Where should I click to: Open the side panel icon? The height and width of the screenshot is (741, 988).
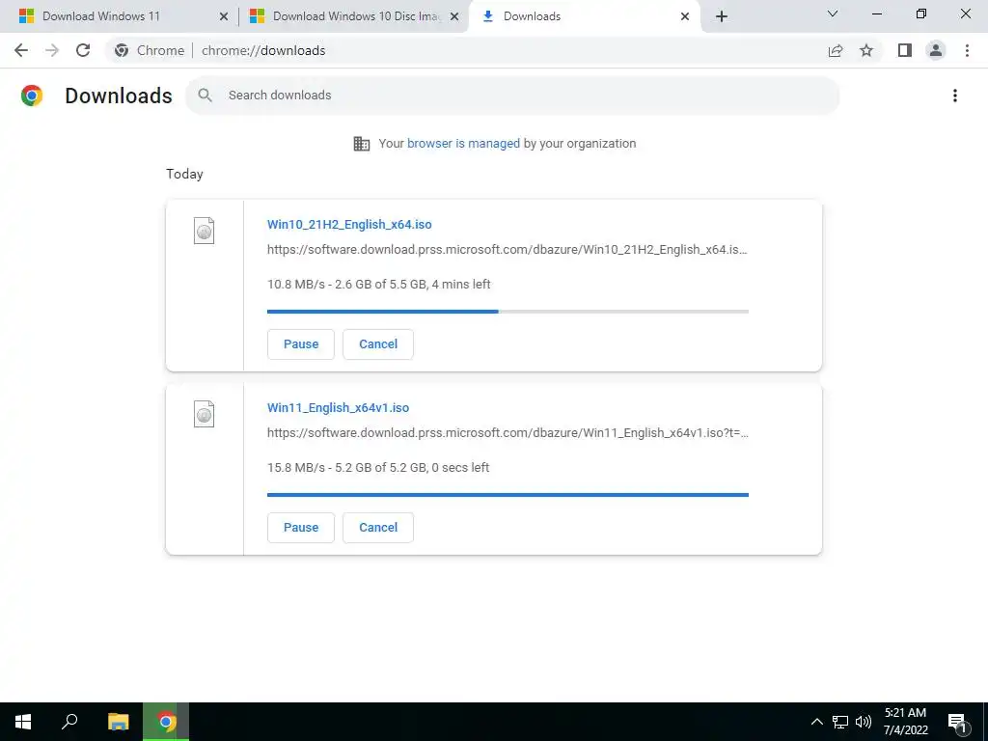tap(905, 50)
